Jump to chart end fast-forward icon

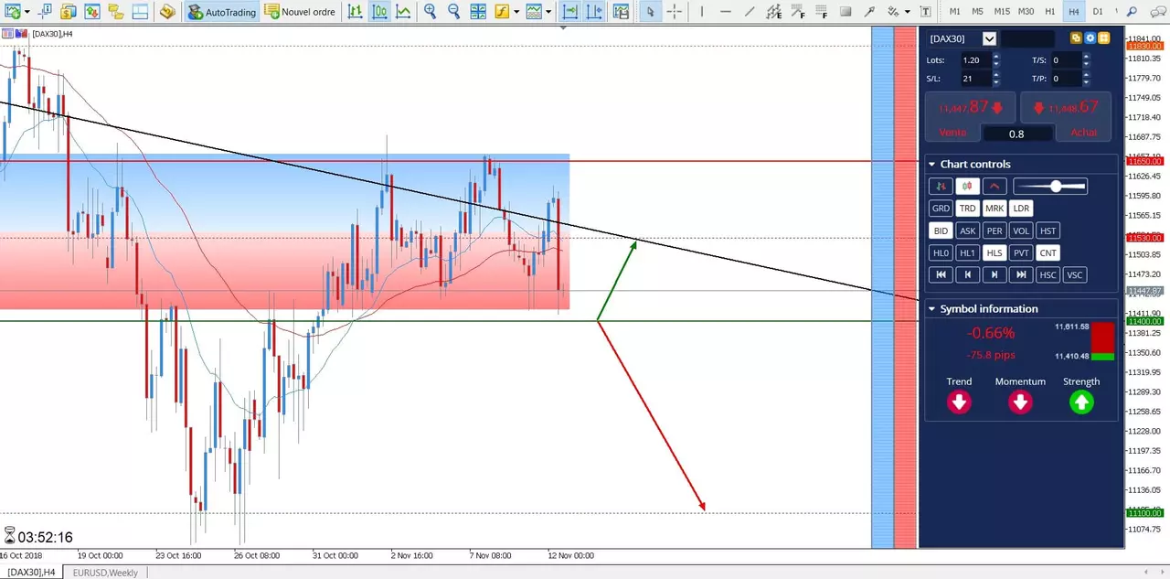pos(1021,275)
